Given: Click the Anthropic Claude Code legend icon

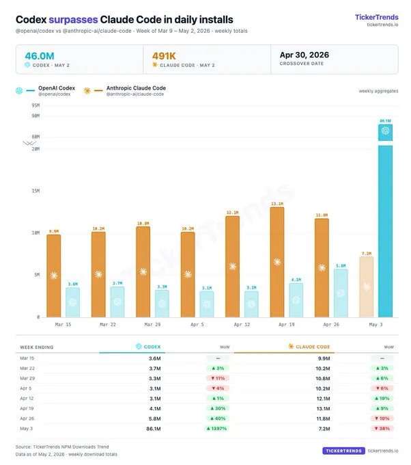Looking at the screenshot, I should tap(87, 91).
